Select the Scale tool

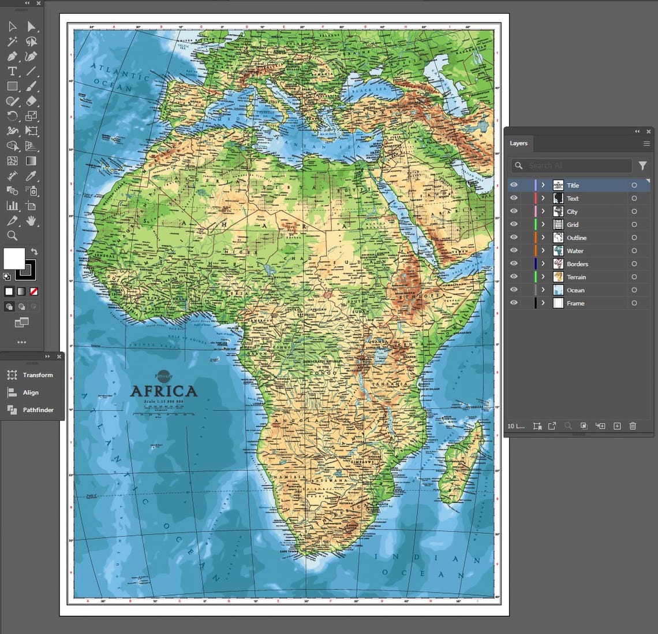point(31,116)
